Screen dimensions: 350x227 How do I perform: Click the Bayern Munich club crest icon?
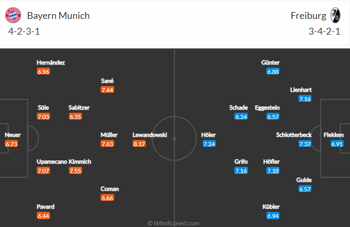tap(13, 15)
